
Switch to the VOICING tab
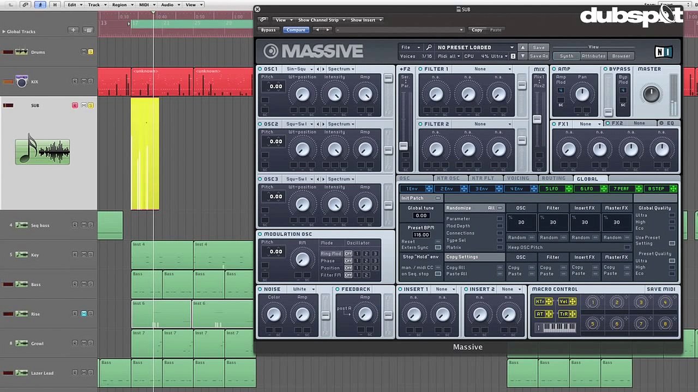coord(518,178)
